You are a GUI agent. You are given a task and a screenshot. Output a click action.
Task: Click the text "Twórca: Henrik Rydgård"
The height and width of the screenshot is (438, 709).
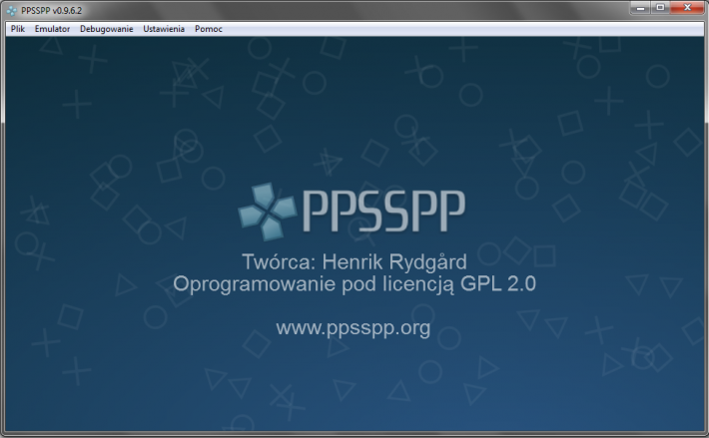click(x=354, y=262)
